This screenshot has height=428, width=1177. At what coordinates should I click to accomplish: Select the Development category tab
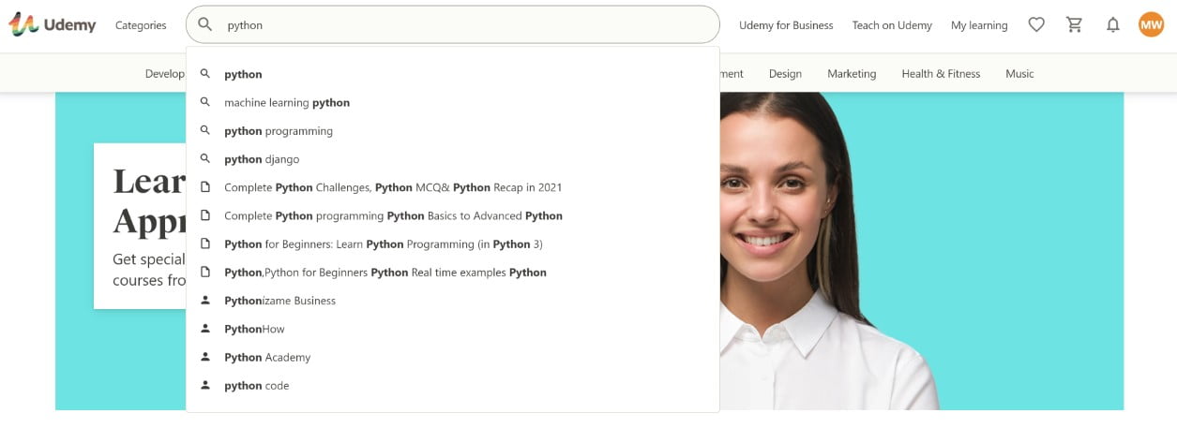165,74
